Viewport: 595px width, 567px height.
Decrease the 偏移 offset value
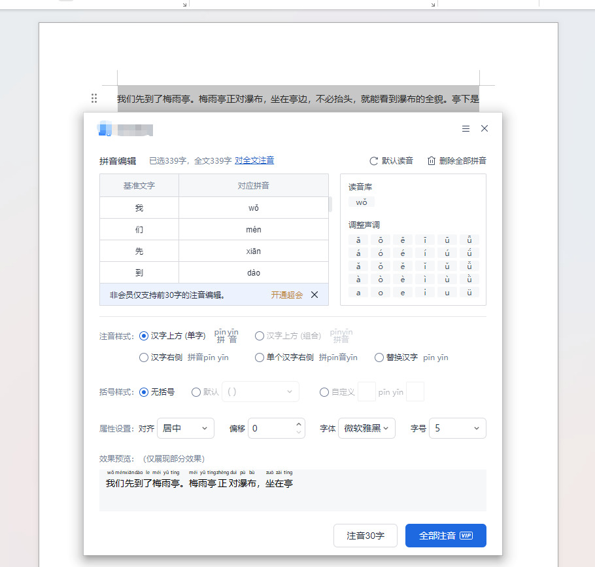299,433
